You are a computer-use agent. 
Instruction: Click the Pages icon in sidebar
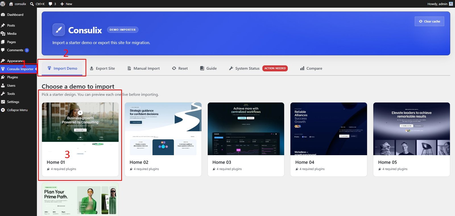click(x=3, y=42)
